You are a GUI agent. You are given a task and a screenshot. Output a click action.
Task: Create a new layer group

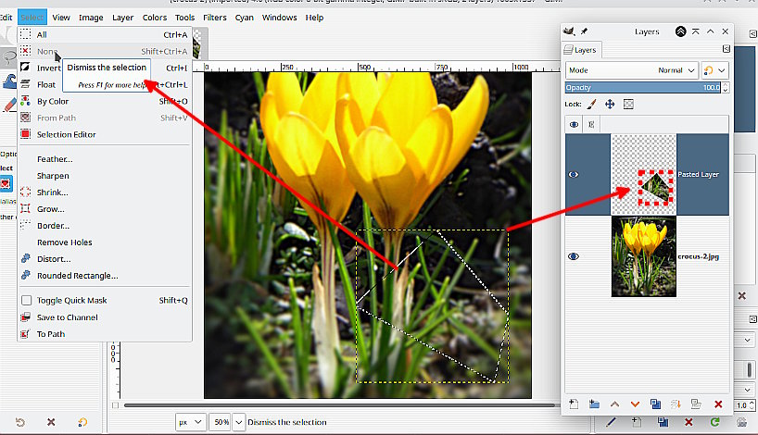tap(594, 404)
